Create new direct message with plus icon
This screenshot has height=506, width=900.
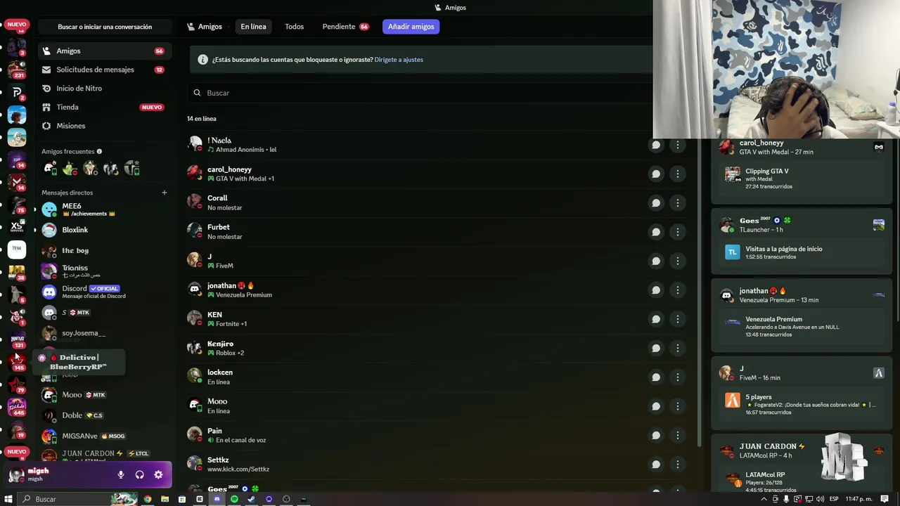click(x=165, y=193)
